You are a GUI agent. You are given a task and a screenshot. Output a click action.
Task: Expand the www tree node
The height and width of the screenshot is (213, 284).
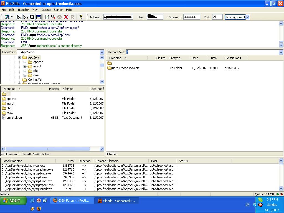point(25,75)
